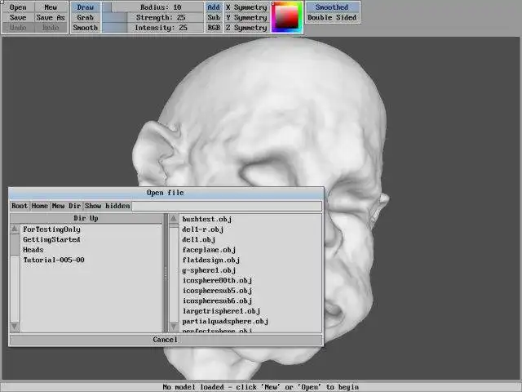Select the file icospheresub6.obj

(x=217, y=301)
